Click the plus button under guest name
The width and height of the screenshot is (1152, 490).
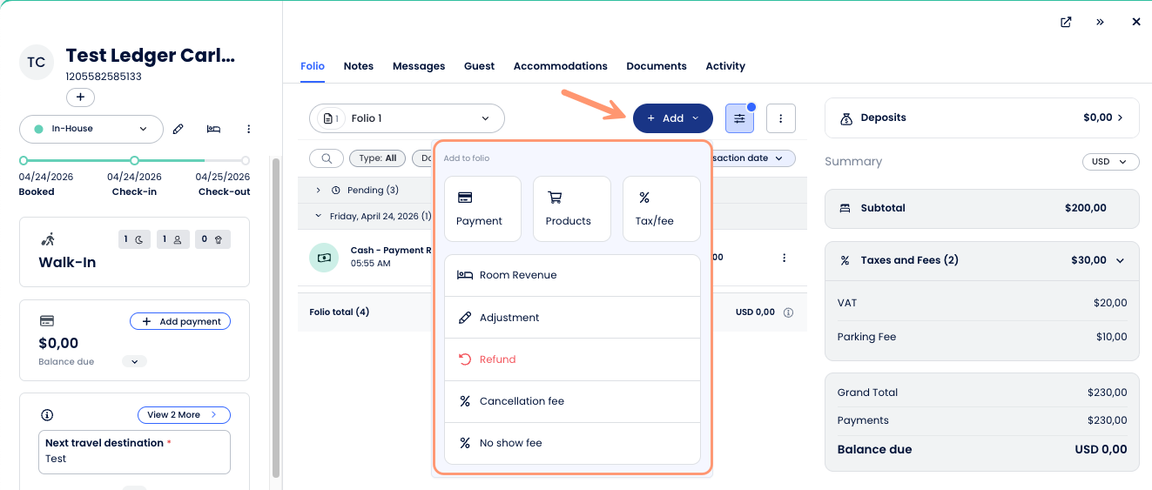pos(80,97)
